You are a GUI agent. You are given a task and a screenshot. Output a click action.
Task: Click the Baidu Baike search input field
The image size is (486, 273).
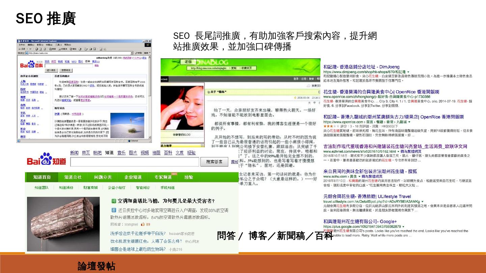pos(69,66)
